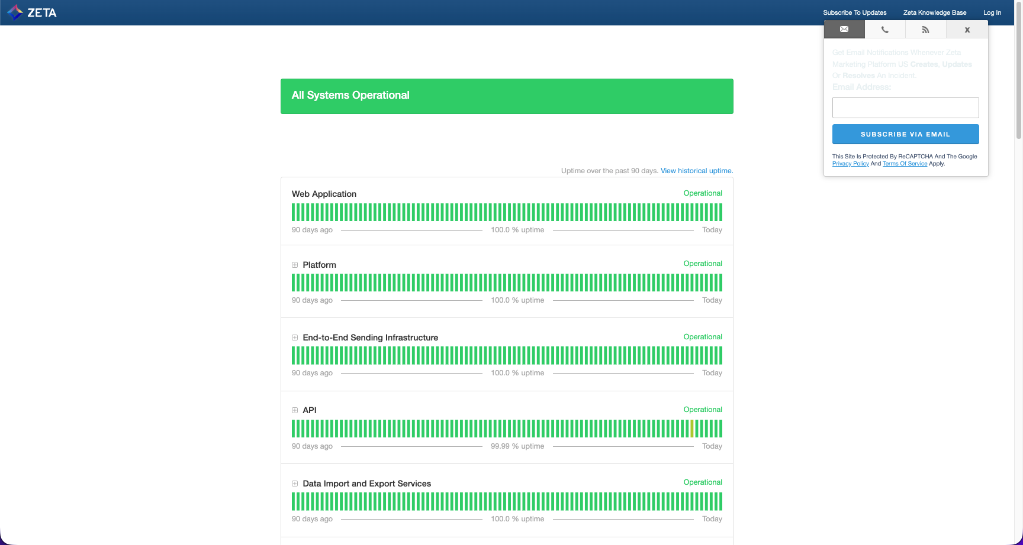The image size is (1023, 545).
Task: Open the Terms Of Service link
Action: point(905,164)
